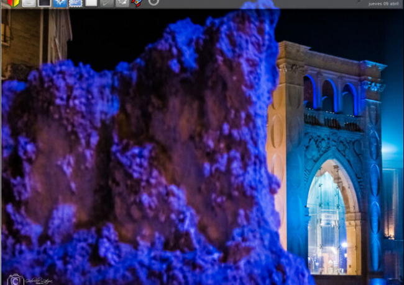Open the postage stamp mail icon

[75, 2]
